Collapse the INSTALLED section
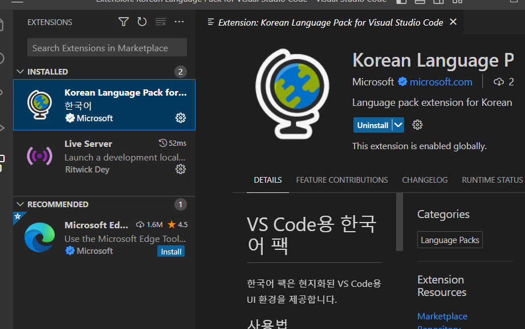This screenshot has width=525, height=329. tap(20, 72)
